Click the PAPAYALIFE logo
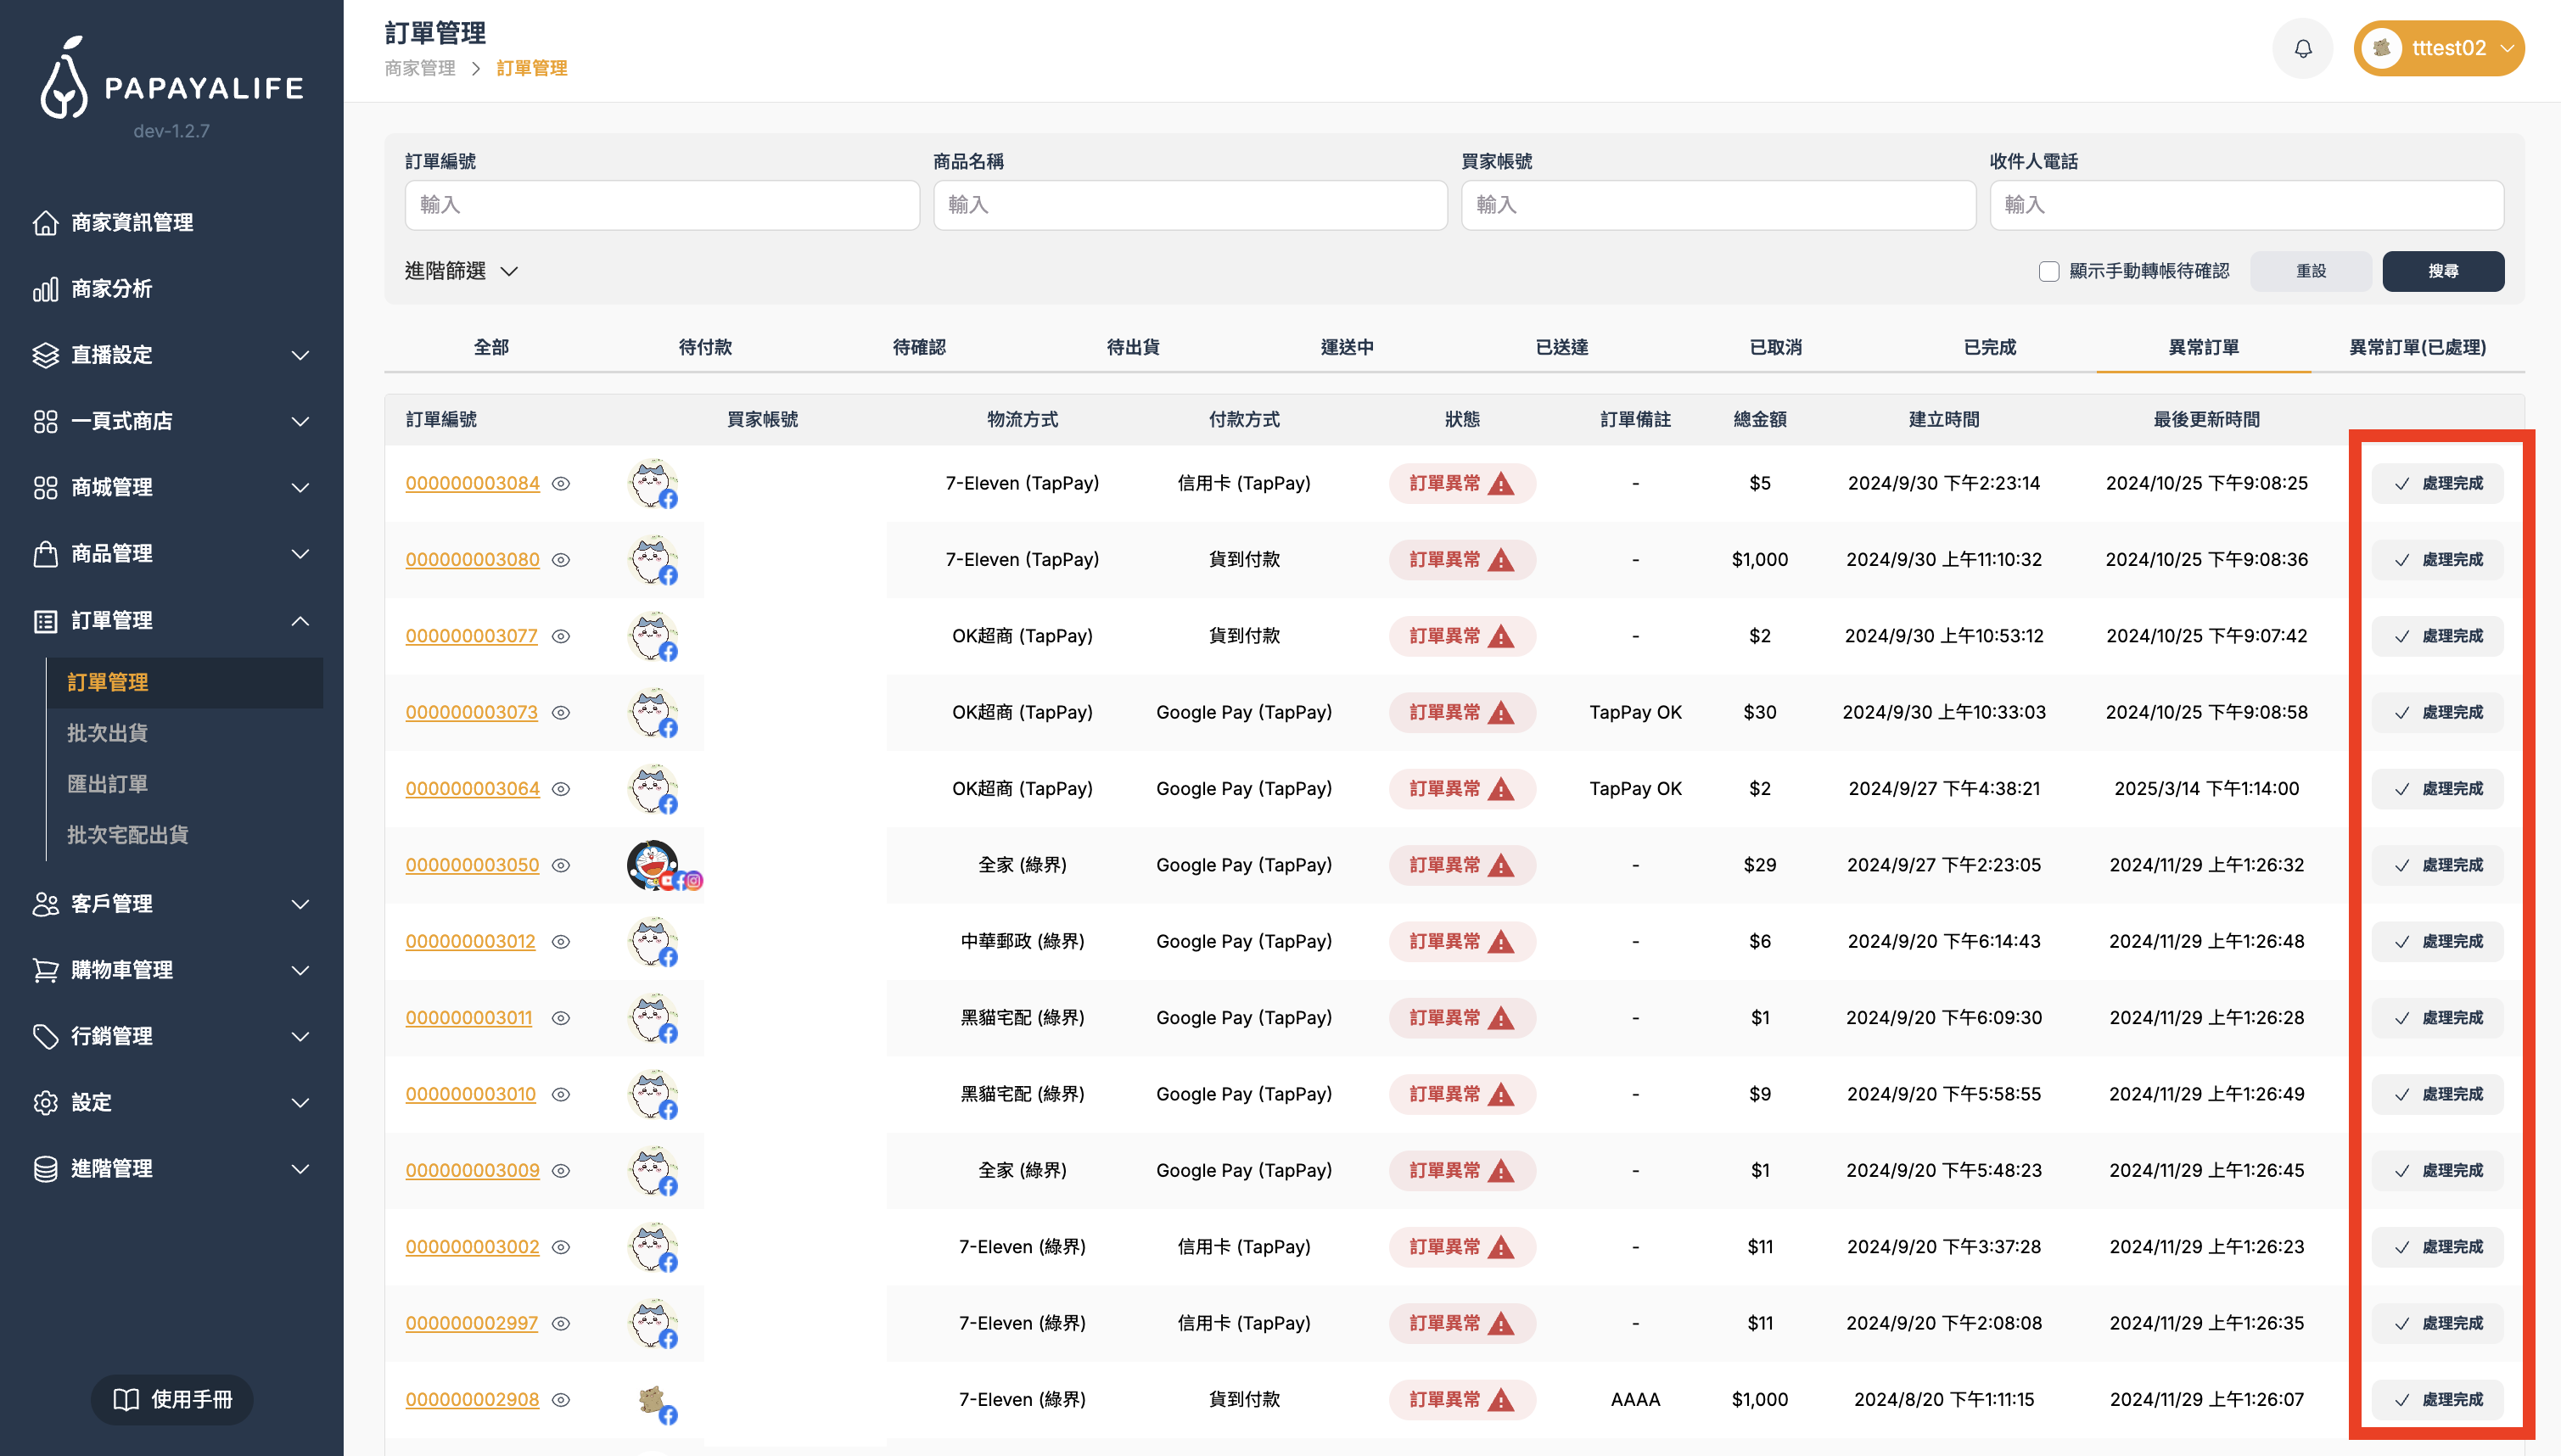 [x=171, y=79]
